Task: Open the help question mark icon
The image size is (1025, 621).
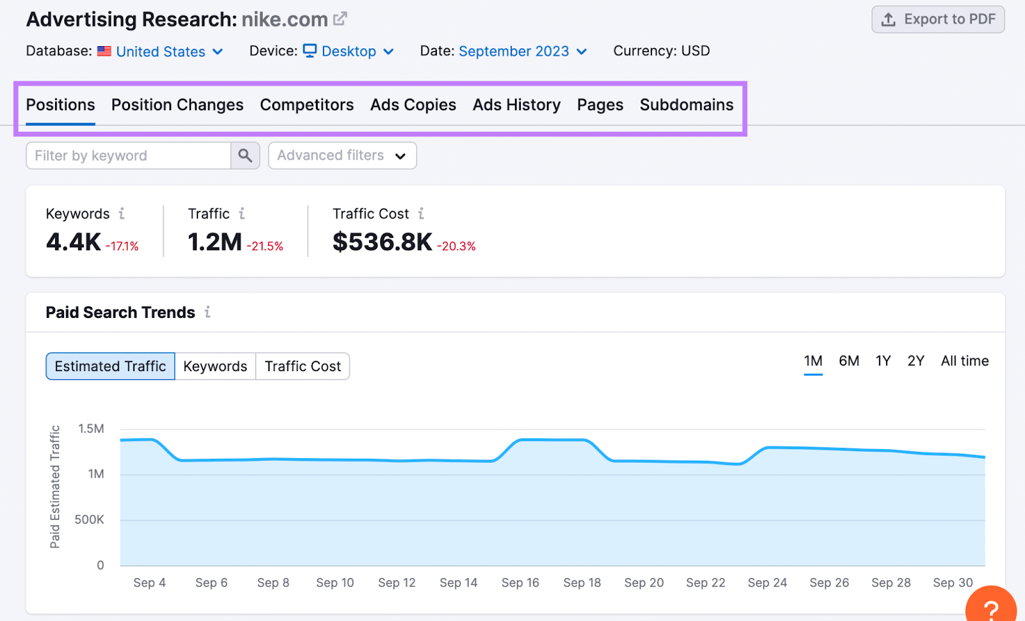Action: coord(991,607)
